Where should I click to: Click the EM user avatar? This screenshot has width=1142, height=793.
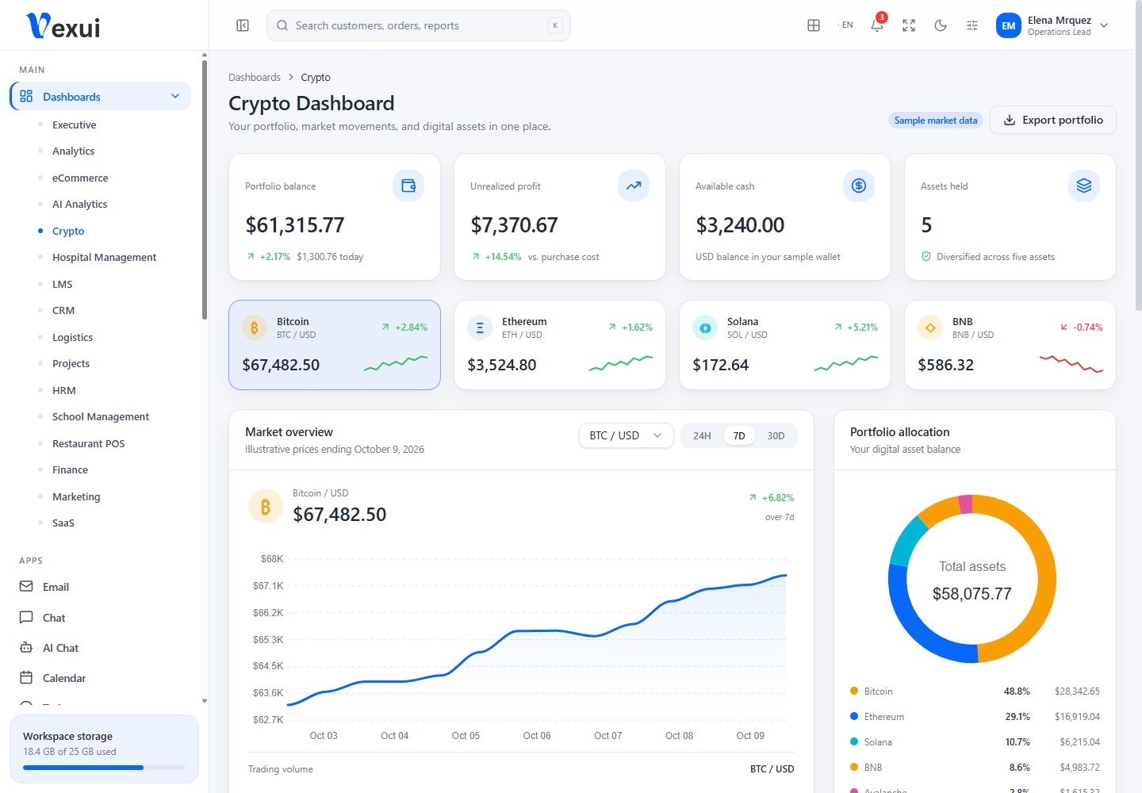1009,25
